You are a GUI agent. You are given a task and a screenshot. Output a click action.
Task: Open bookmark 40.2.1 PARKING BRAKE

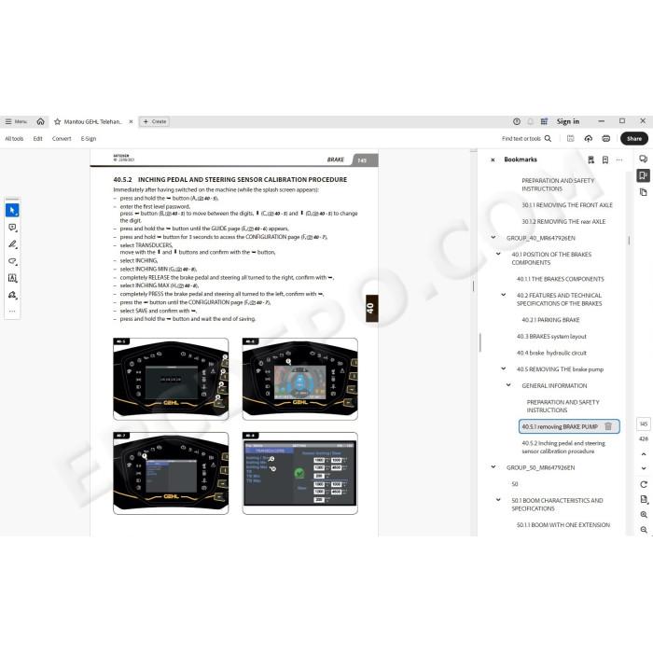click(550, 320)
